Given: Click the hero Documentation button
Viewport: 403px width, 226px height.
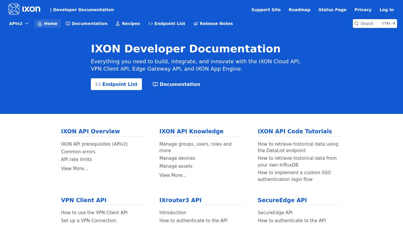Looking at the screenshot, I should pos(176,84).
